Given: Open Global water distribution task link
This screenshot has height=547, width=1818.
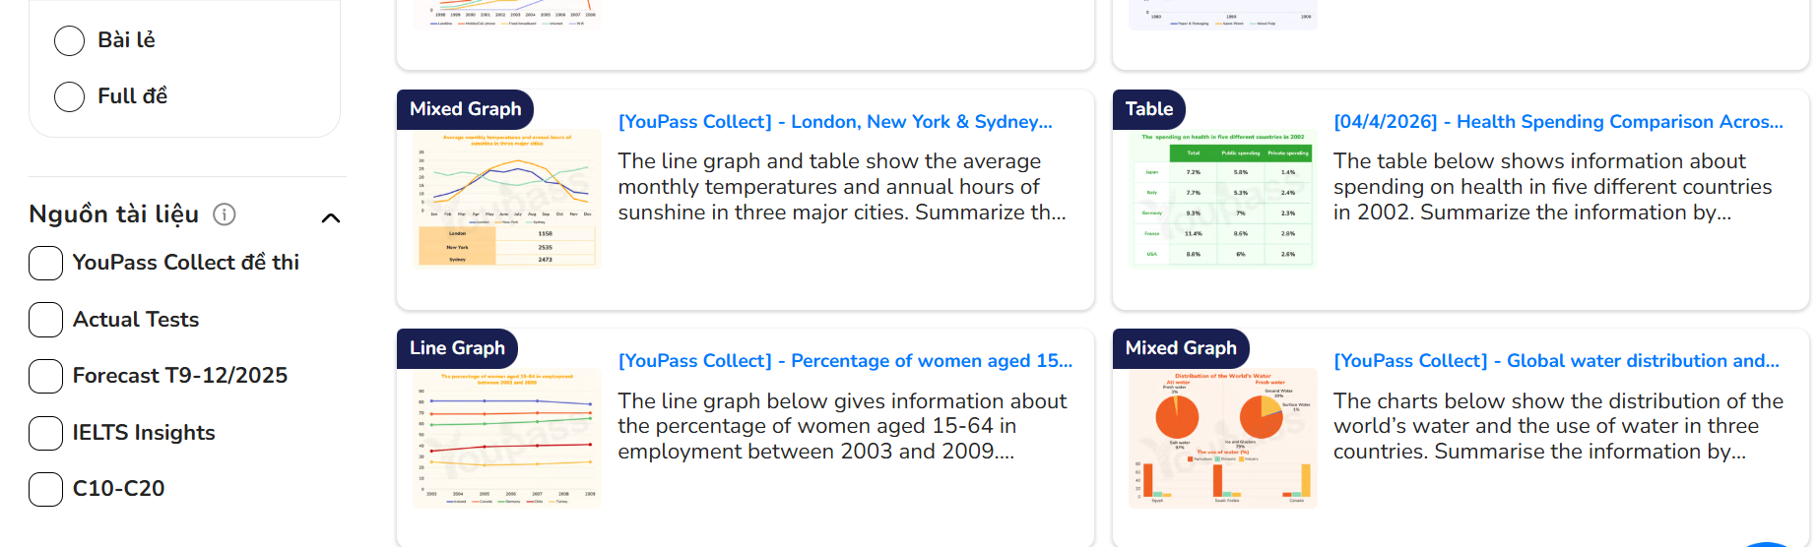Looking at the screenshot, I should tap(1556, 361).
